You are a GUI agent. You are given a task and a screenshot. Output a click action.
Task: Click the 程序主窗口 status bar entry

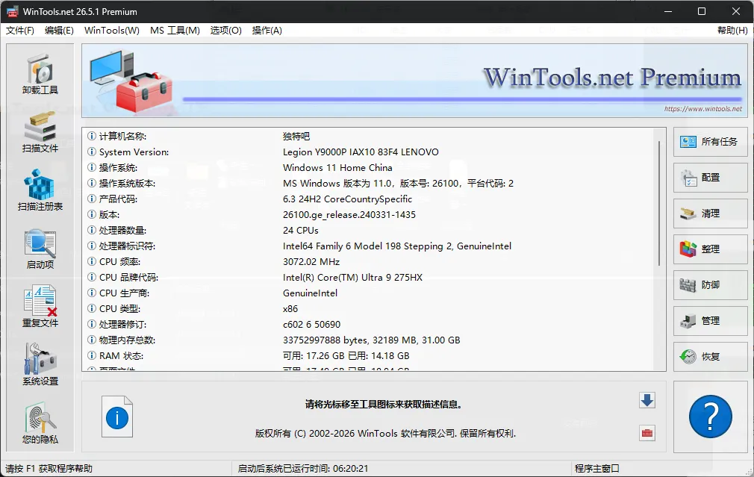point(596,468)
